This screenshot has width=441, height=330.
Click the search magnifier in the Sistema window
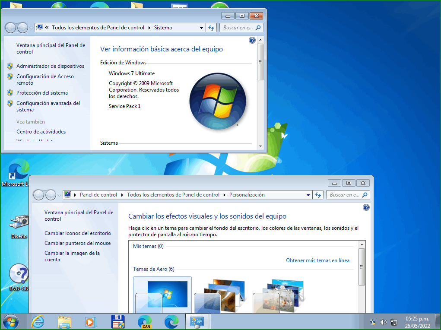258,28
